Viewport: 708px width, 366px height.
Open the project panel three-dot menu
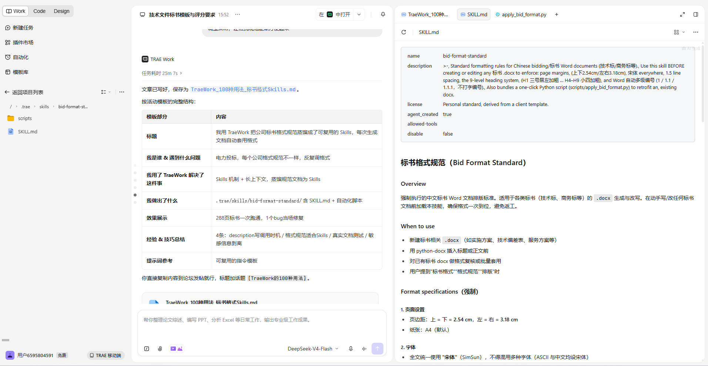click(122, 92)
